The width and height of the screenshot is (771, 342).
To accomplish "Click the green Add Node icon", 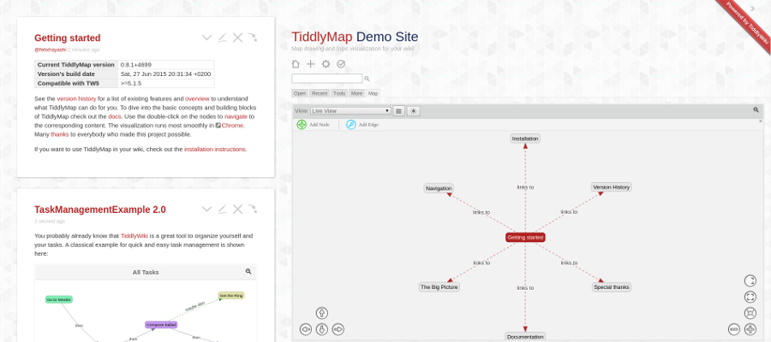I will tap(302, 125).
